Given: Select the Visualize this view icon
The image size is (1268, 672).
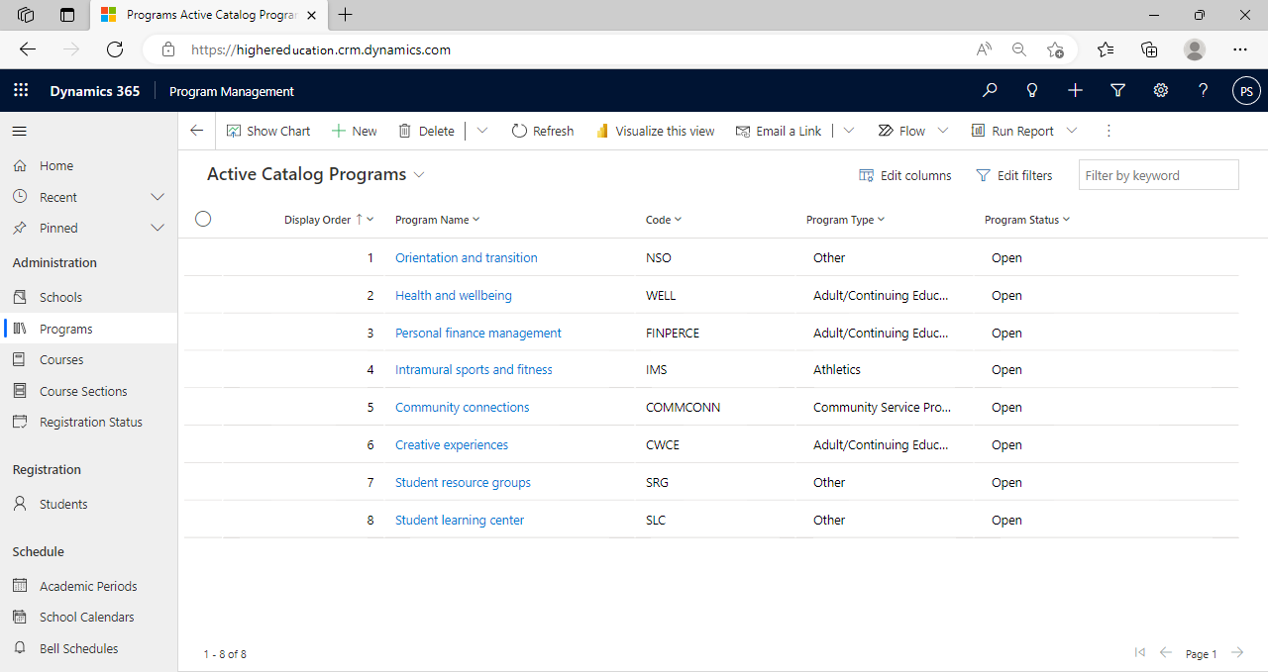Looking at the screenshot, I should pyautogui.click(x=603, y=130).
